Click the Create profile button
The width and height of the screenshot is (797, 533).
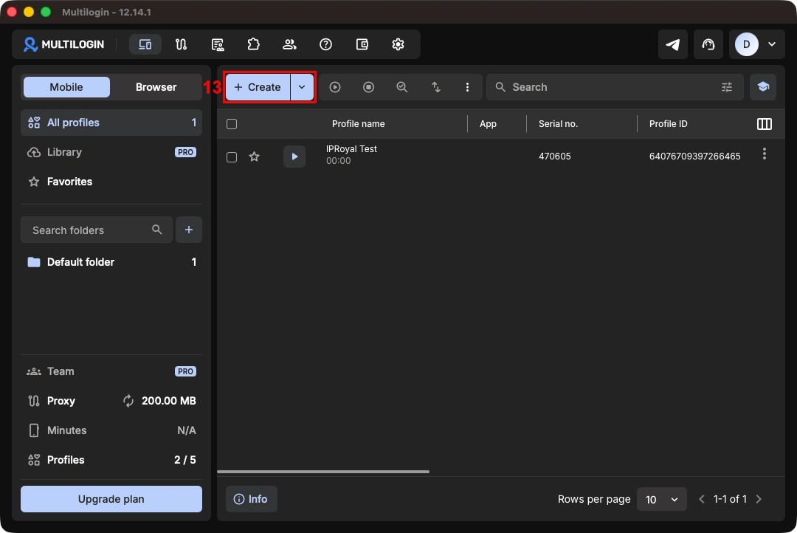pos(258,87)
